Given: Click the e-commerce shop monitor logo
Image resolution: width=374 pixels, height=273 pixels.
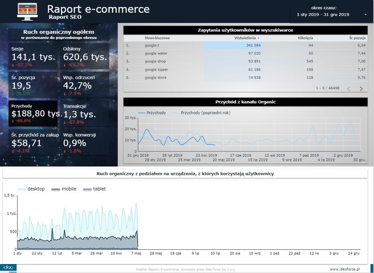Looking at the screenshot, I should (27, 11).
